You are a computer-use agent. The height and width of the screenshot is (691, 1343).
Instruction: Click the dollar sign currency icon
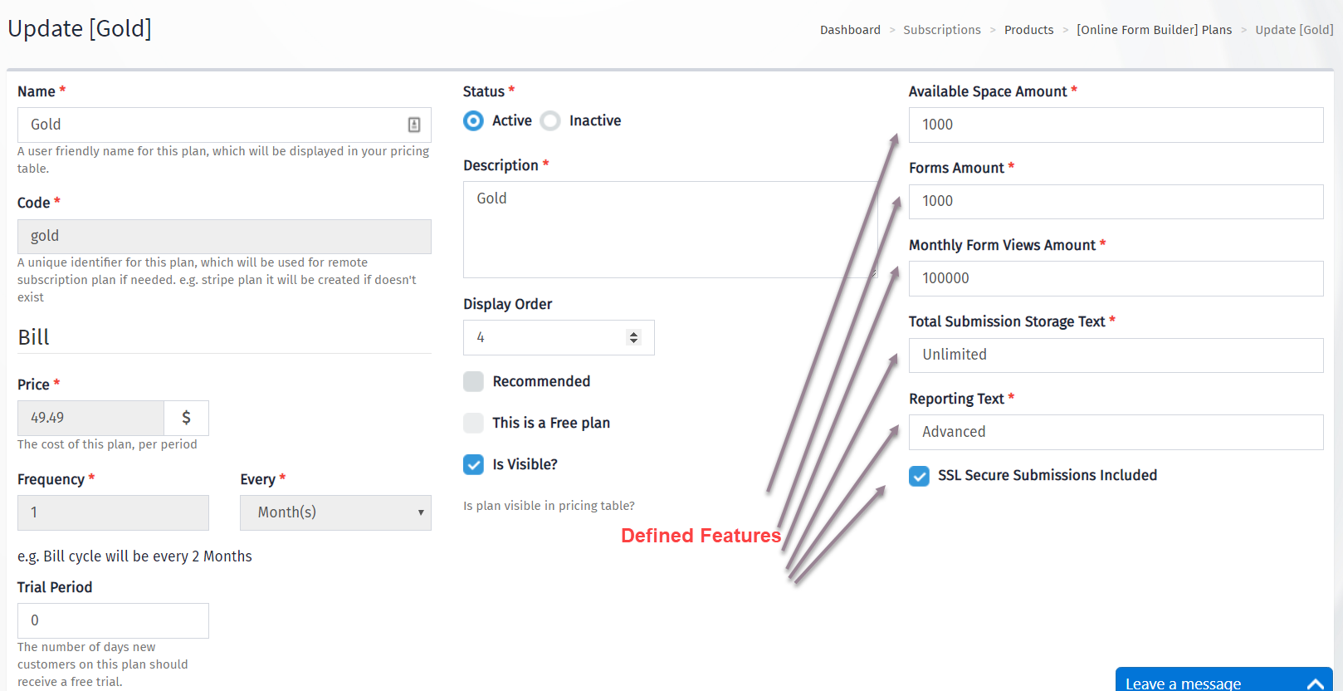point(186,418)
